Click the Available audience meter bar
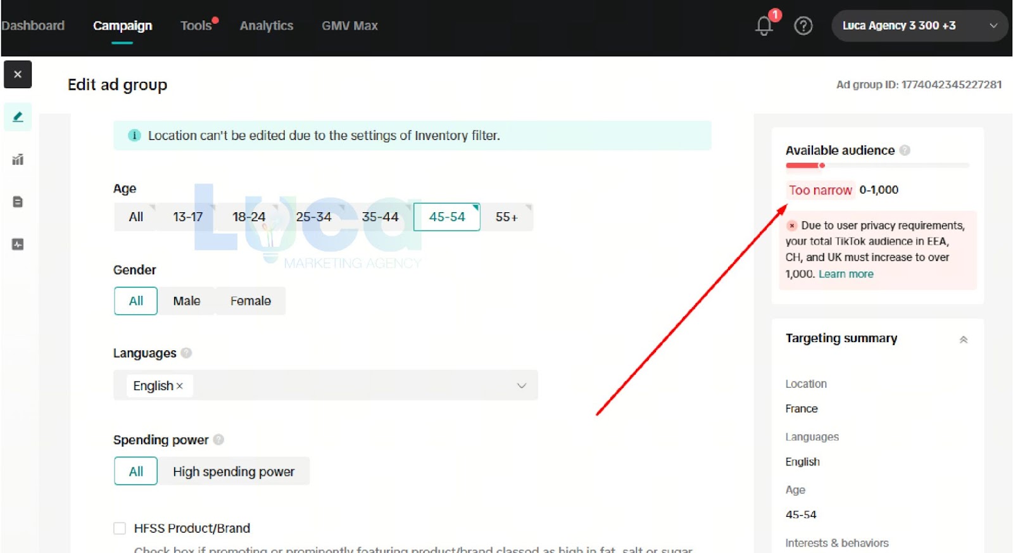 pos(878,165)
